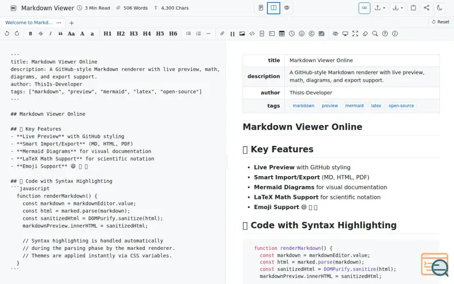Insert a Heading 2 with H2
Viewport: 454px width, 284px height.
(x=120, y=34)
